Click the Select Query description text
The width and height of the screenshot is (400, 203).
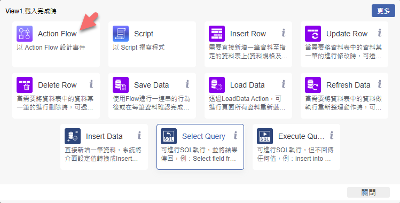[199, 154]
